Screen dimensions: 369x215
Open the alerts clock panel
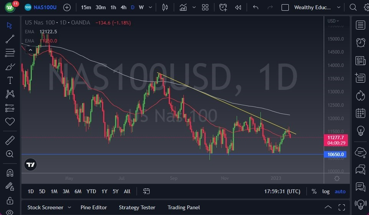[x=360, y=43]
